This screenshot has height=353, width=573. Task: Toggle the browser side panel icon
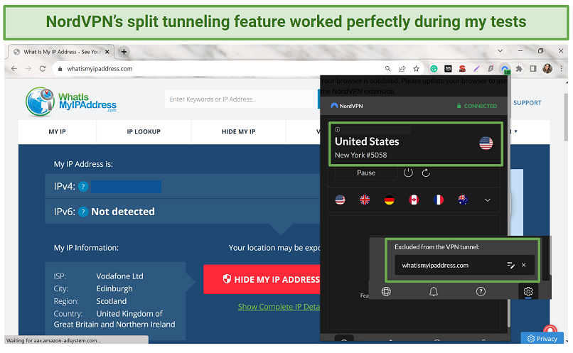[533, 69]
